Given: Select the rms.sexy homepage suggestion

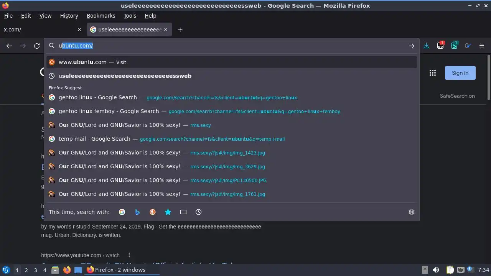Looking at the screenshot, I should click(232, 125).
